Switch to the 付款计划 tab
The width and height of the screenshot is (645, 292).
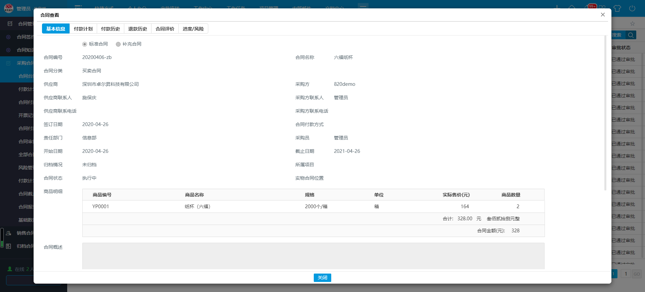pyautogui.click(x=83, y=29)
